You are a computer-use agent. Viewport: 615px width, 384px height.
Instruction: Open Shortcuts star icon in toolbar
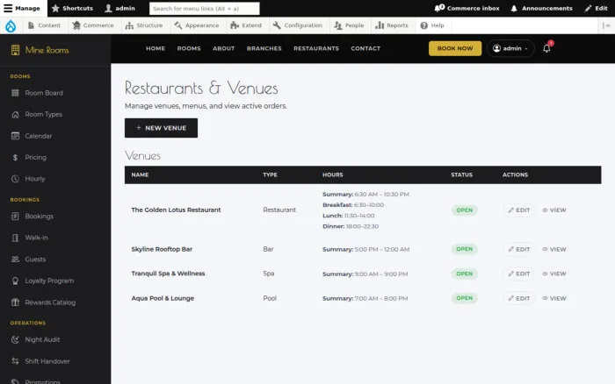[x=55, y=8]
